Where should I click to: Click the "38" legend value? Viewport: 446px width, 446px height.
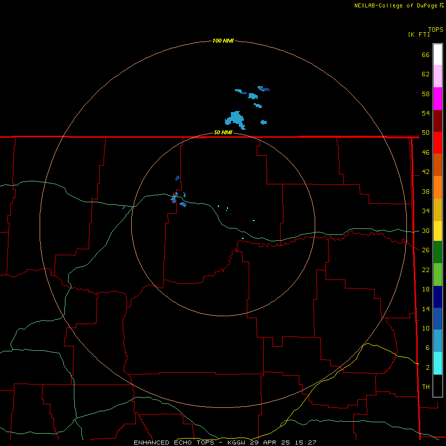[426, 192]
